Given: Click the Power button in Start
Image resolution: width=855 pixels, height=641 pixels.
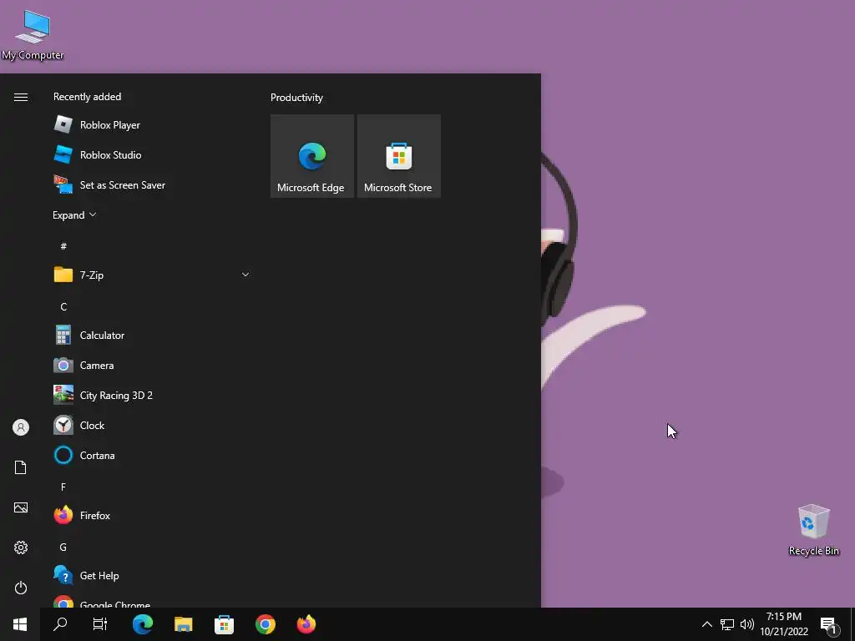Looking at the screenshot, I should [x=21, y=588].
